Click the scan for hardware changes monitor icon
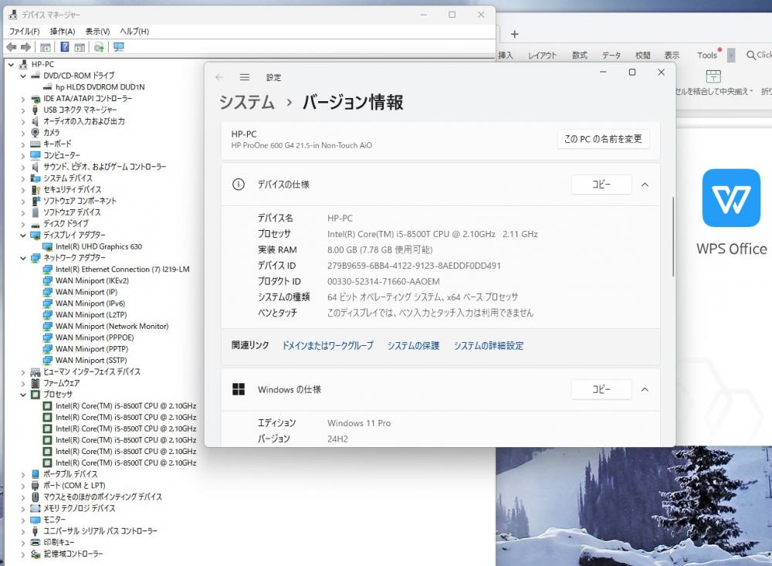This screenshot has width=772, height=566. (119, 47)
